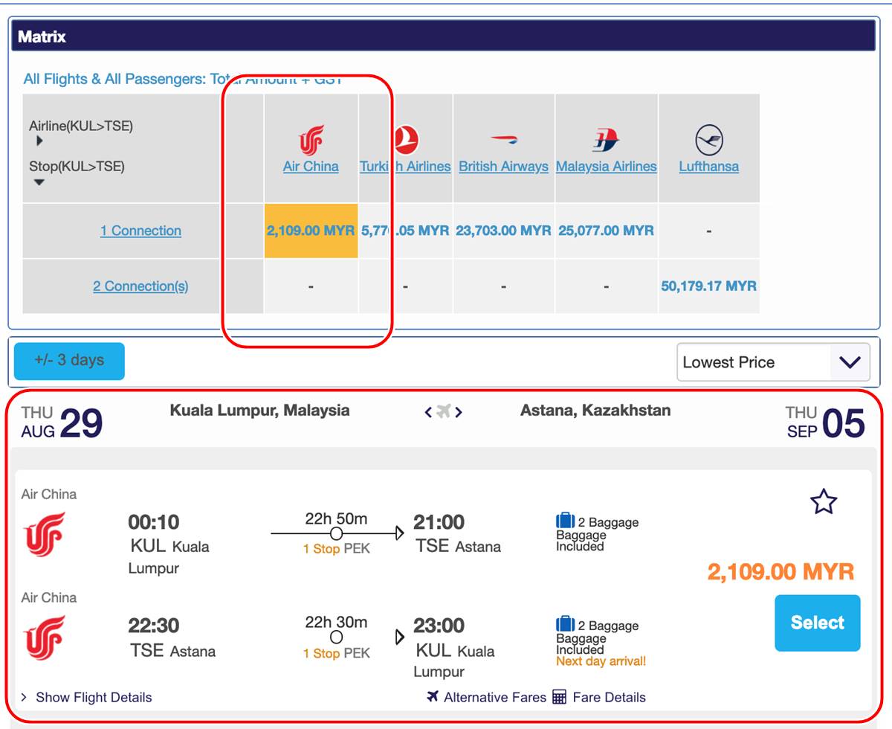
Task: Click the 25,077.00 MYR Malaysia Airlines fare
Action: 606,231
